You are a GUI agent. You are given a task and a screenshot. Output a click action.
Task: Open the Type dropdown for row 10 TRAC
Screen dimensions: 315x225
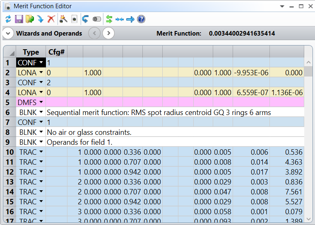click(41, 152)
